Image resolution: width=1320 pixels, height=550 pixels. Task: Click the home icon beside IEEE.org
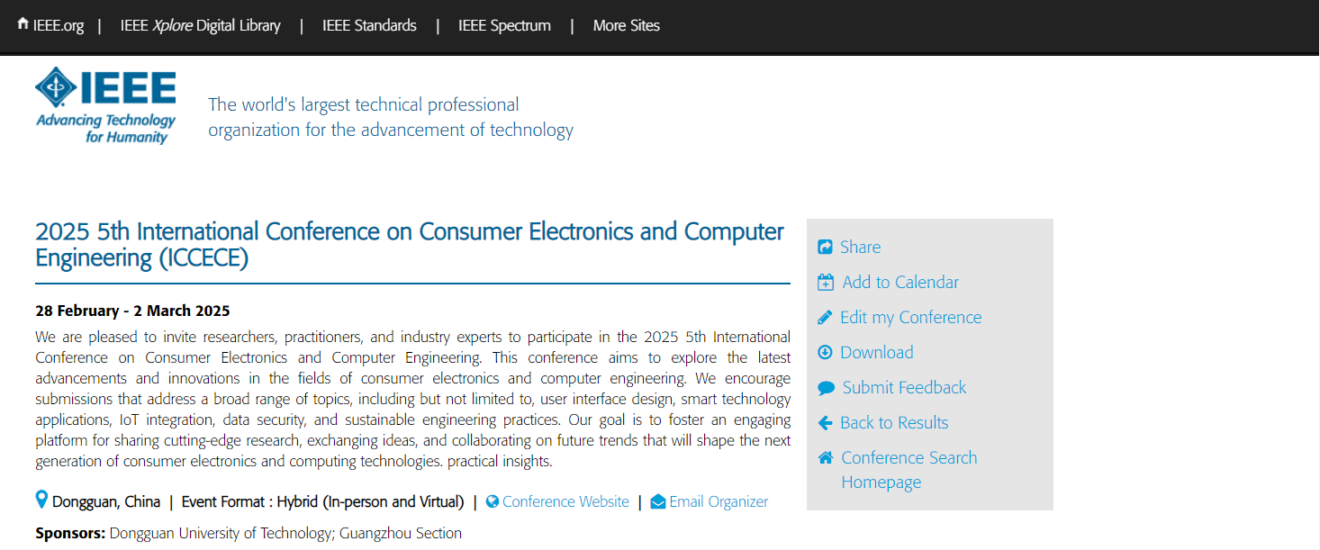[23, 23]
